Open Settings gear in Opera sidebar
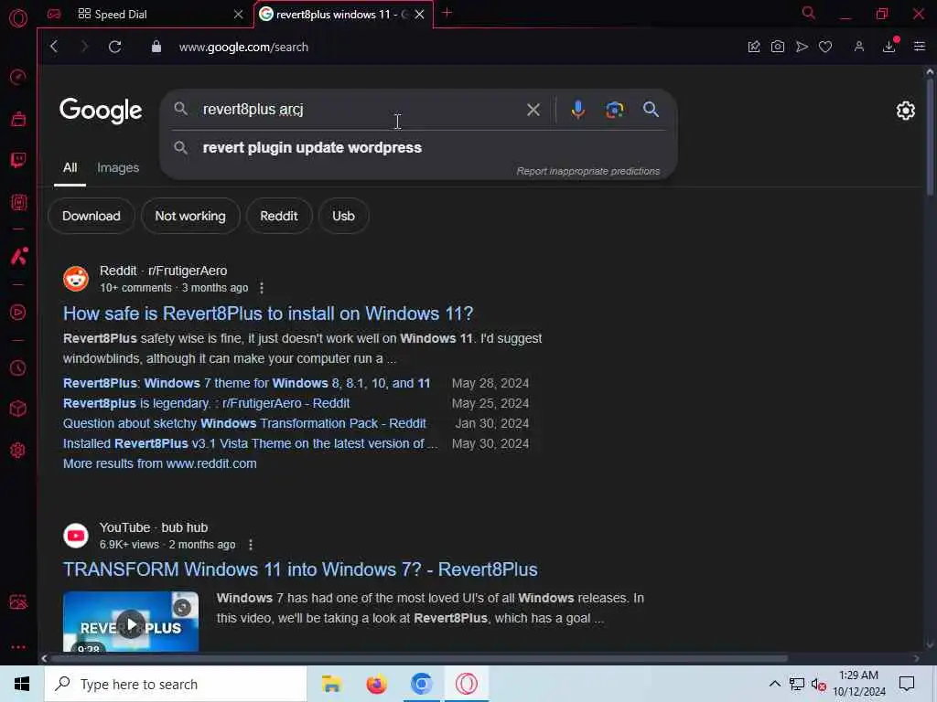Image resolution: width=937 pixels, height=702 pixels. click(18, 450)
